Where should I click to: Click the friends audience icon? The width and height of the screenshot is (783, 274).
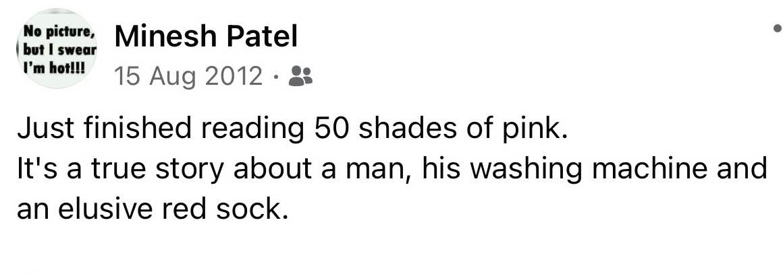(300, 76)
